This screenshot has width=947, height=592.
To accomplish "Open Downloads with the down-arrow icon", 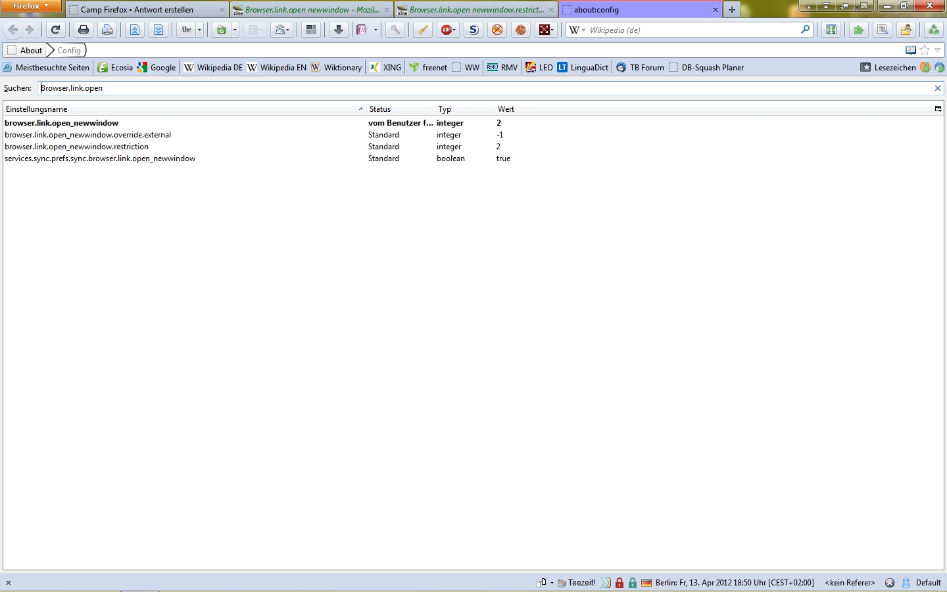I will pyautogui.click(x=339, y=30).
